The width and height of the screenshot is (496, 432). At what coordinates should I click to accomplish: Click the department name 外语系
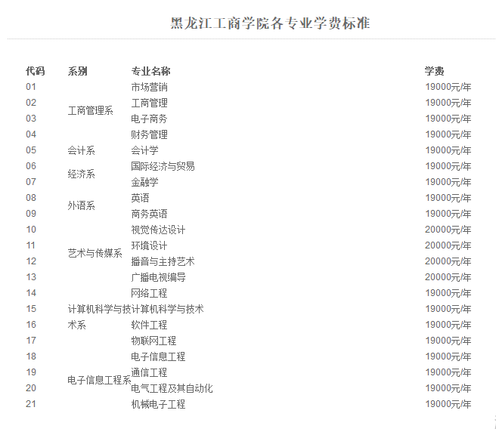pyautogui.click(x=82, y=205)
